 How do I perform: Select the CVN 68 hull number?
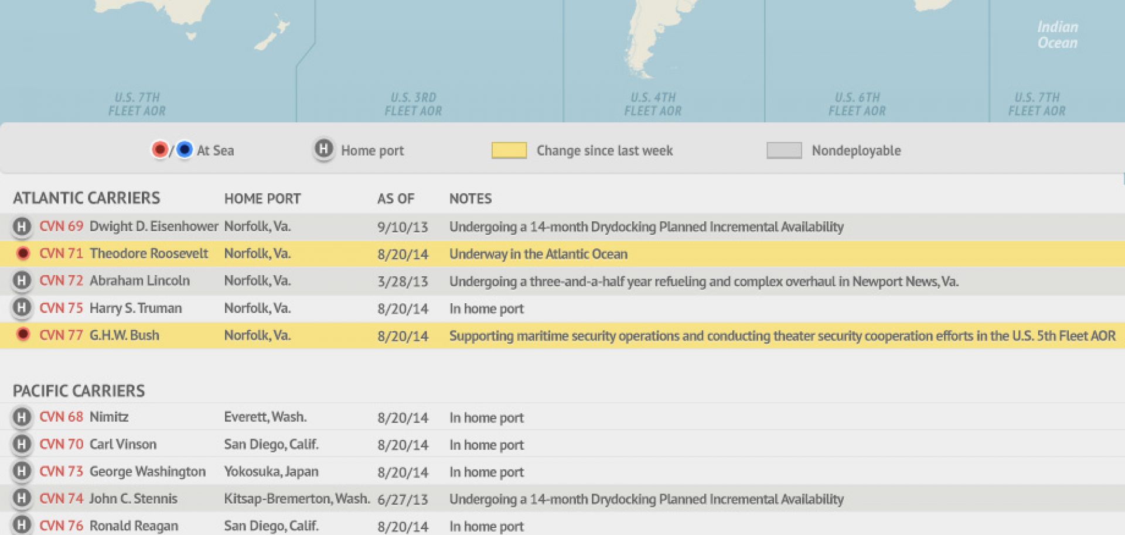[x=62, y=417]
